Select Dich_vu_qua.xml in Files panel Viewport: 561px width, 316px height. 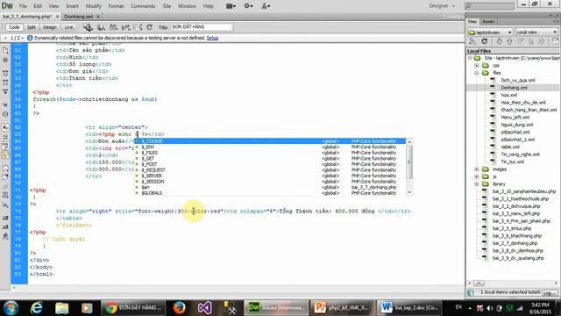[x=518, y=80]
